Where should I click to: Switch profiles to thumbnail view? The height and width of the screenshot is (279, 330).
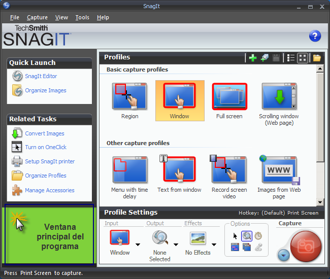tap(303, 58)
